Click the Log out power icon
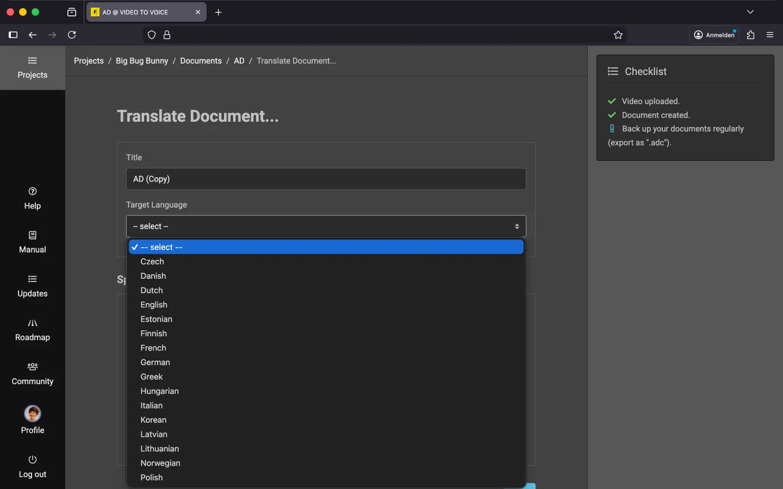This screenshot has height=489, width=783. pyautogui.click(x=33, y=460)
